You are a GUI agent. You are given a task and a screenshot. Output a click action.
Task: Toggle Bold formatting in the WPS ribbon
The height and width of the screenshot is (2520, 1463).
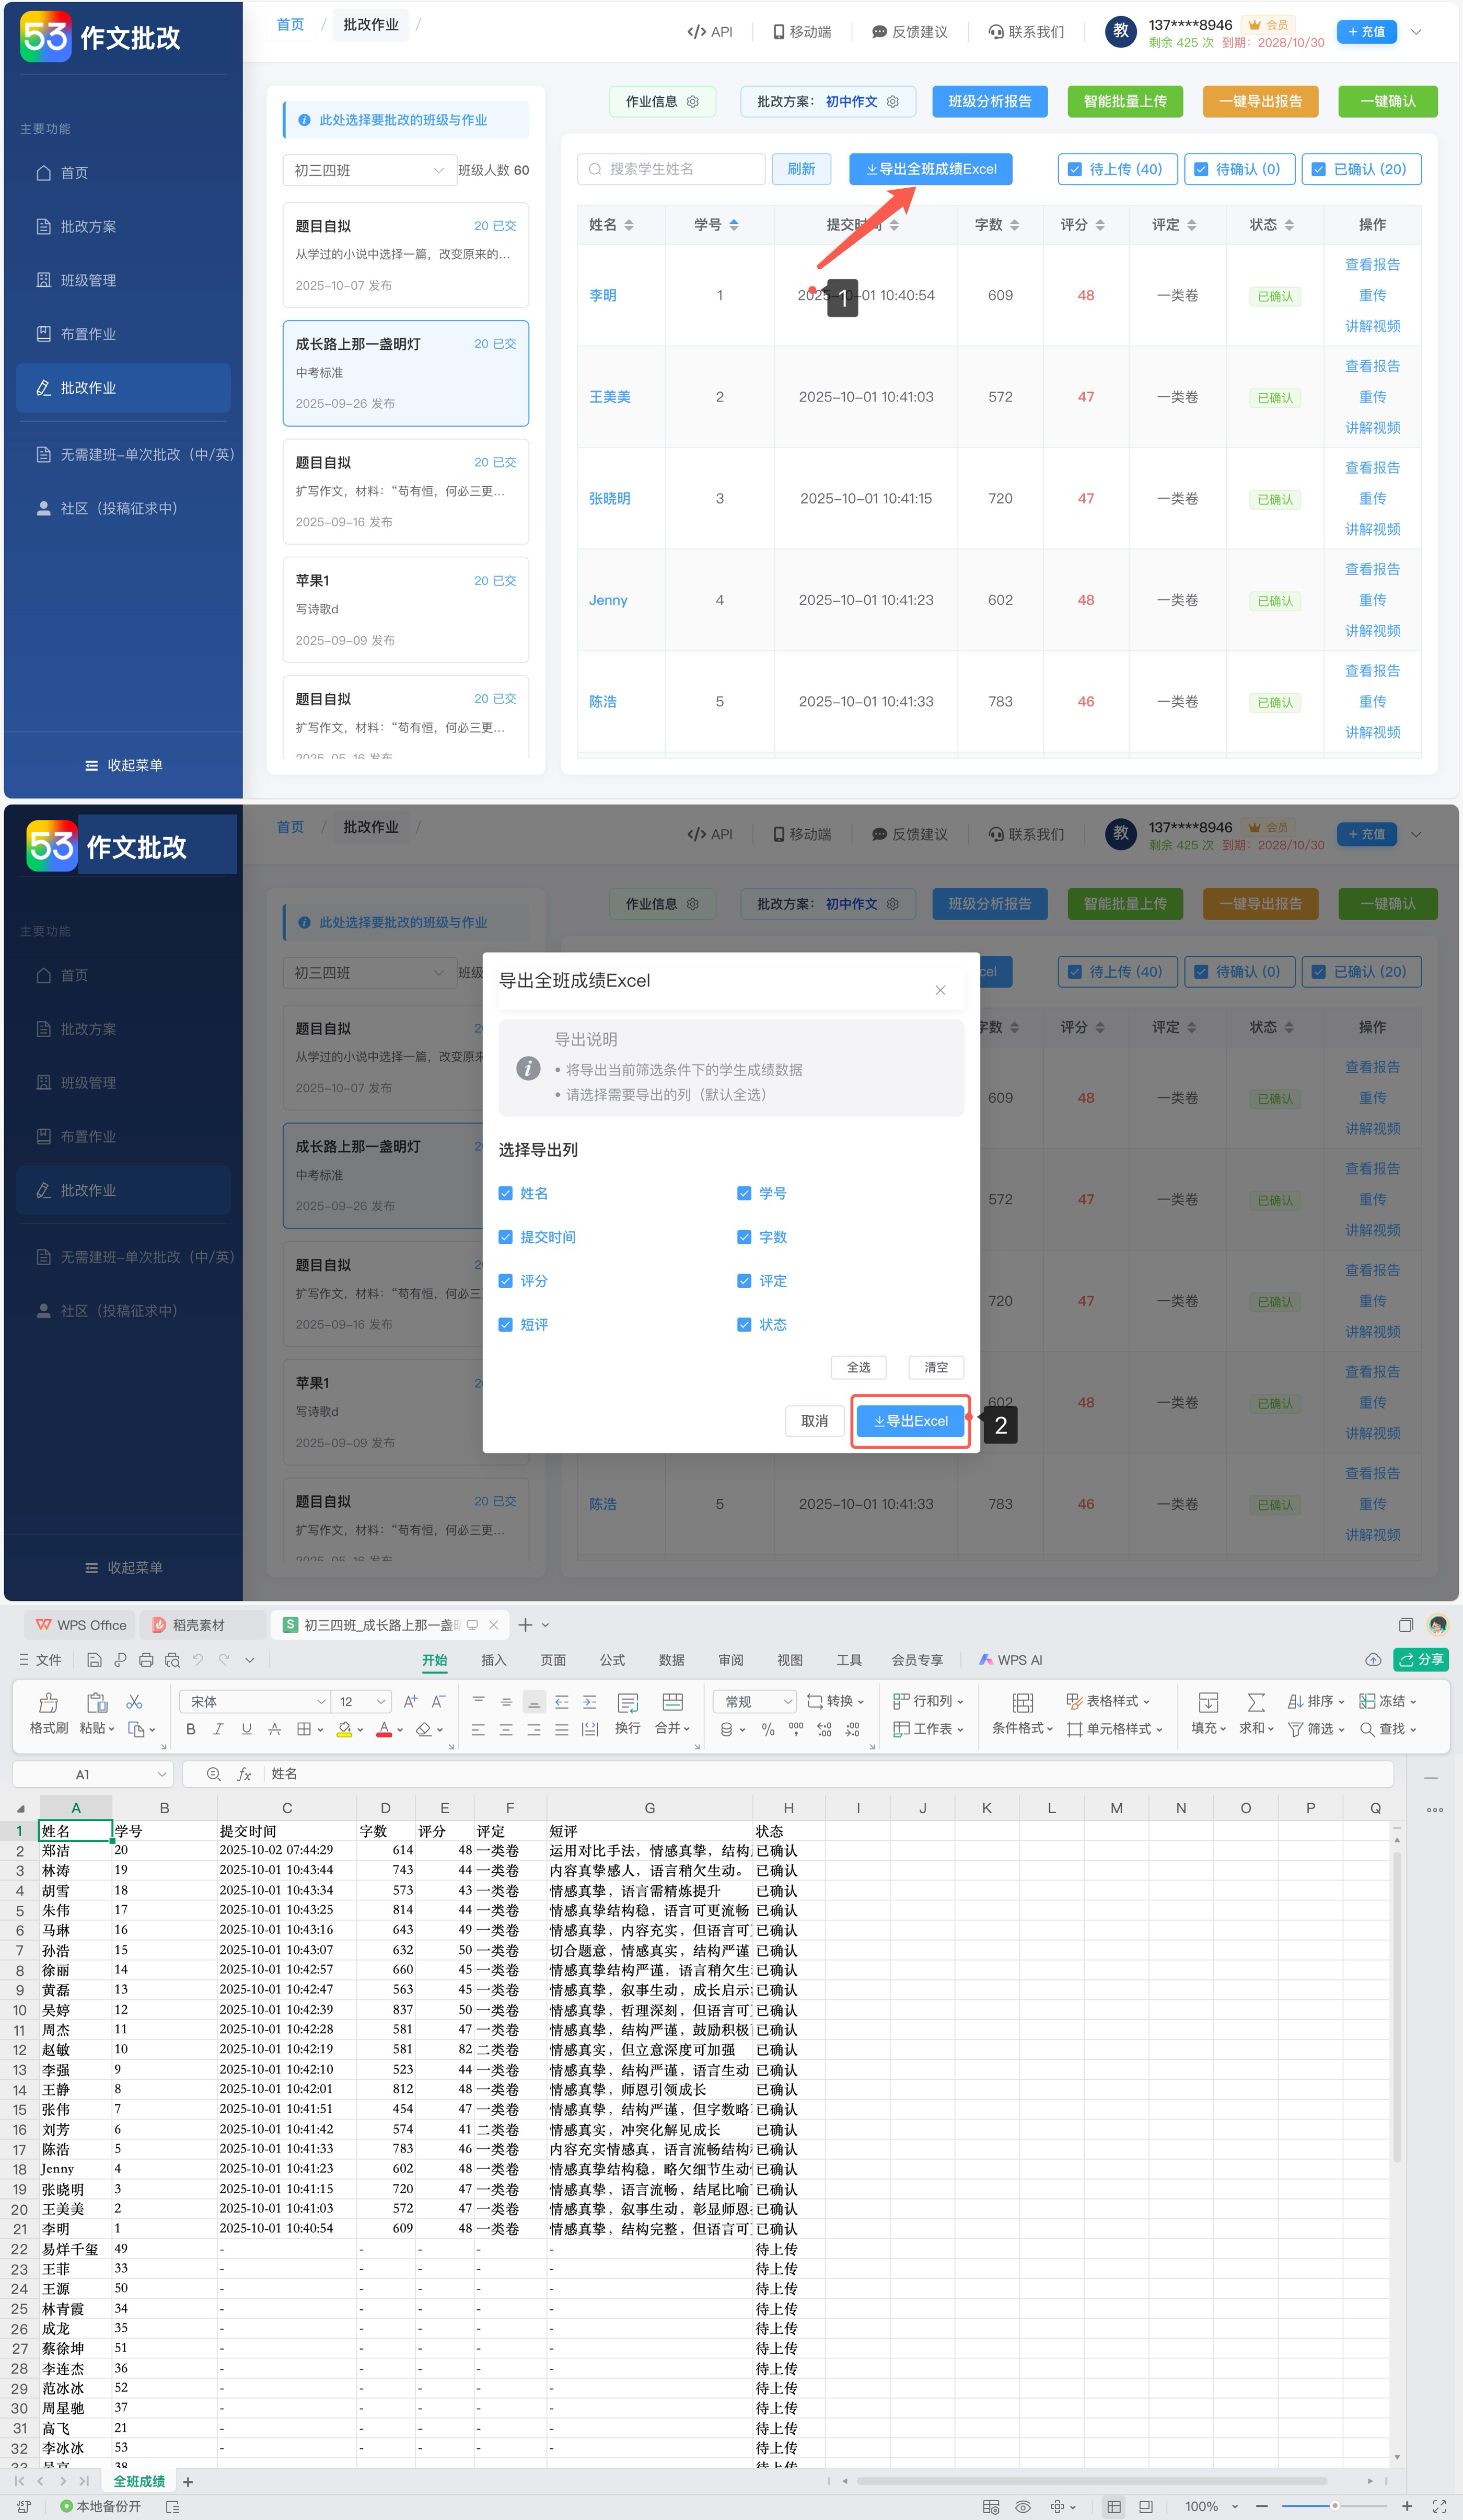point(191,1729)
